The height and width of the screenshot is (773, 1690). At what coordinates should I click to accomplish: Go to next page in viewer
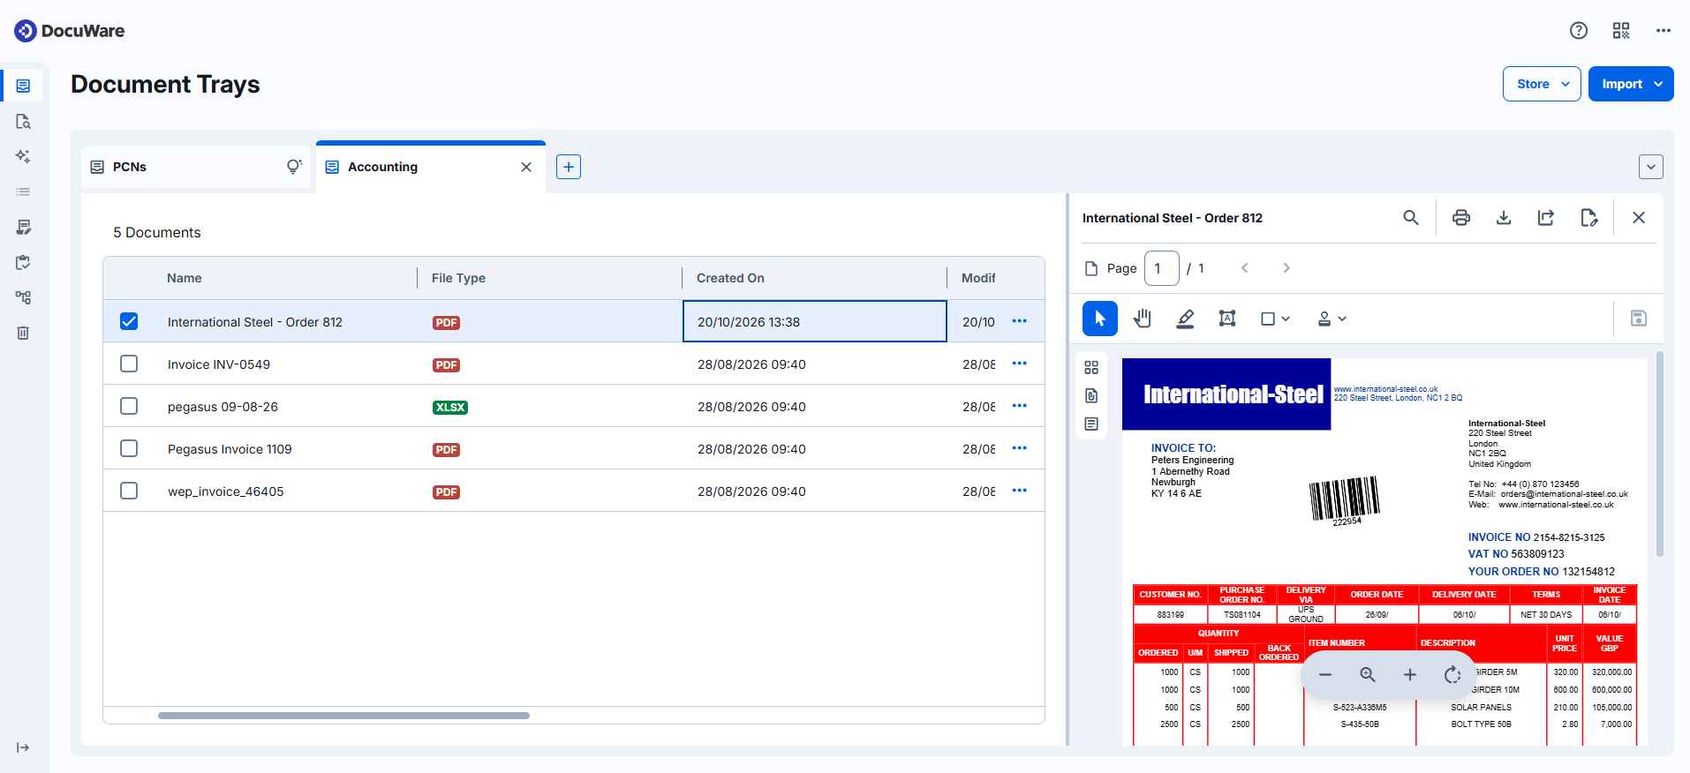tap(1286, 268)
